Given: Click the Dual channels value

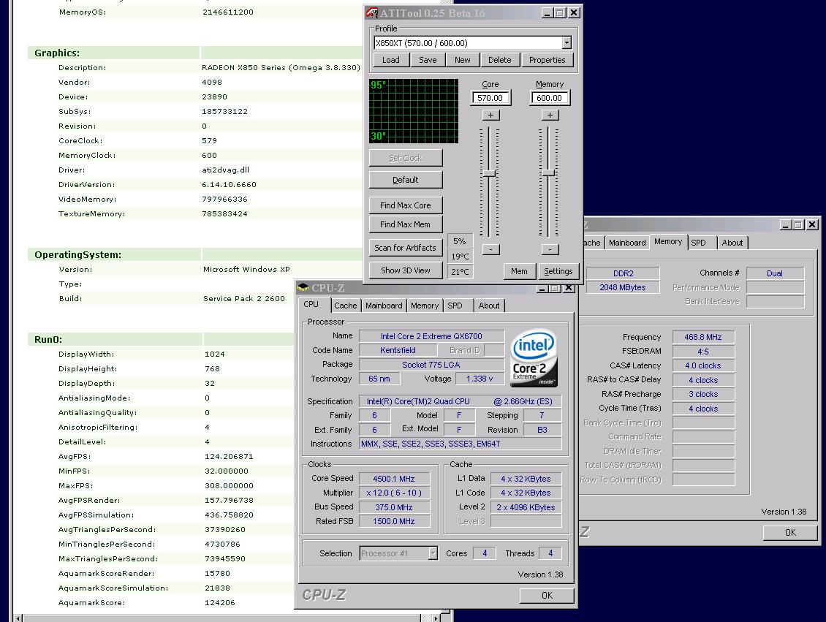Looking at the screenshot, I should (775, 273).
